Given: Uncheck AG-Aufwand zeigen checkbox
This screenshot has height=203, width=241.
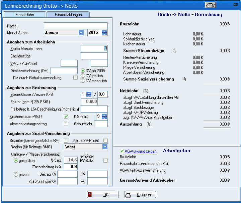Looking at the screenshot, I should [x=122, y=151].
